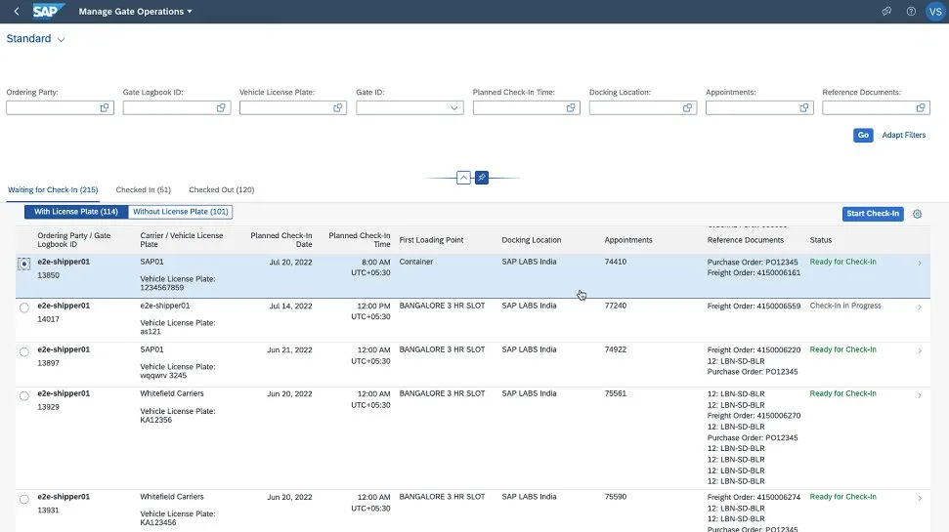Switch to the Checked Out (120) tab
The height and width of the screenshot is (532, 949).
[221, 189]
